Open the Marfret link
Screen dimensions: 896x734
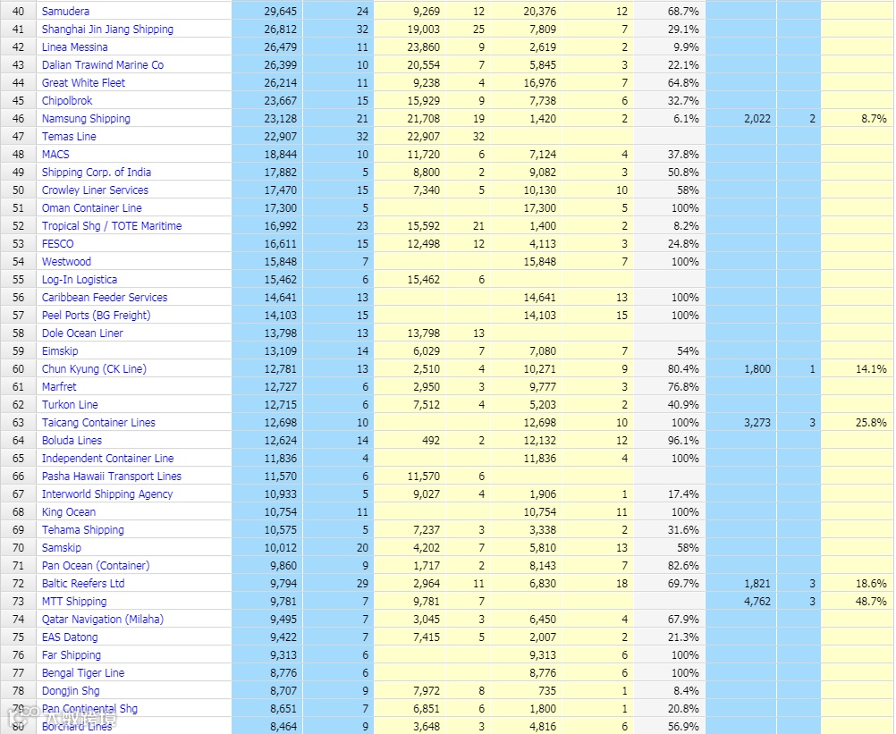coord(59,387)
